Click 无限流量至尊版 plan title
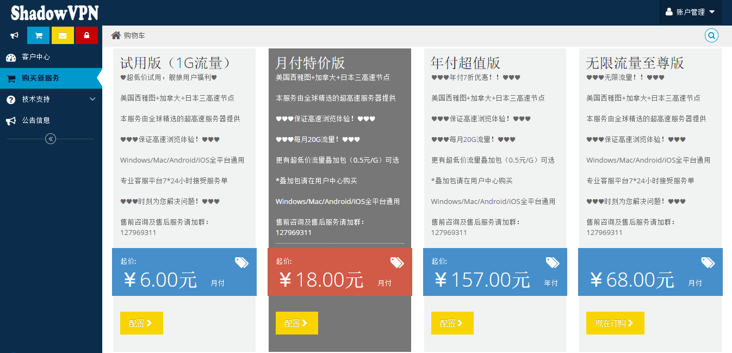Screen dimensions: 732x353 tap(635, 63)
